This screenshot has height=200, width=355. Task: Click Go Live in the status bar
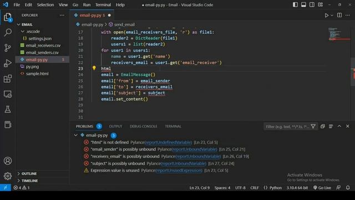click(x=322, y=188)
